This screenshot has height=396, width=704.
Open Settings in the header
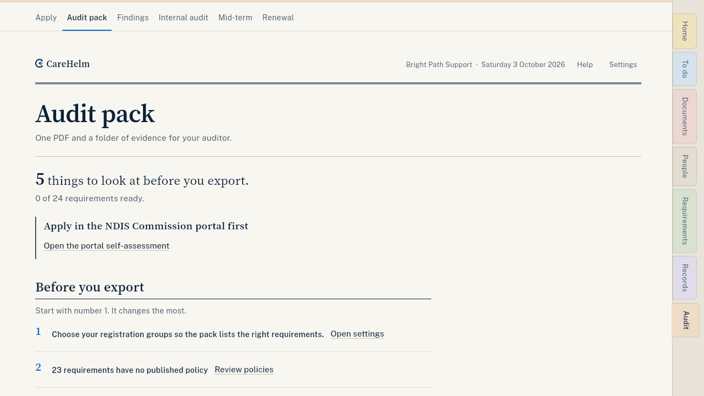pos(623,65)
